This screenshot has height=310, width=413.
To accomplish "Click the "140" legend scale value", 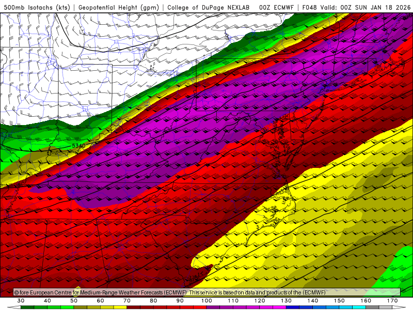I will pos(313,301).
